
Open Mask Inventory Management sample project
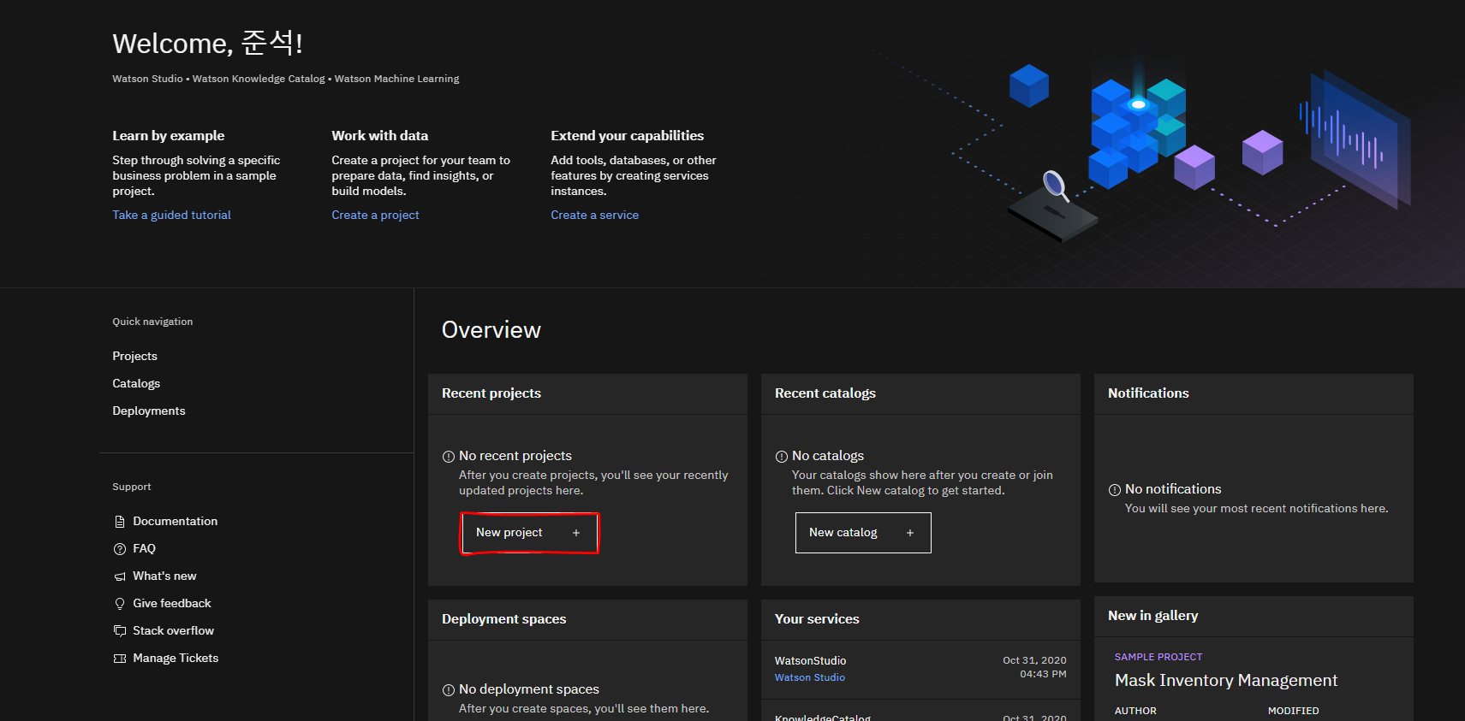click(1226, 680)
